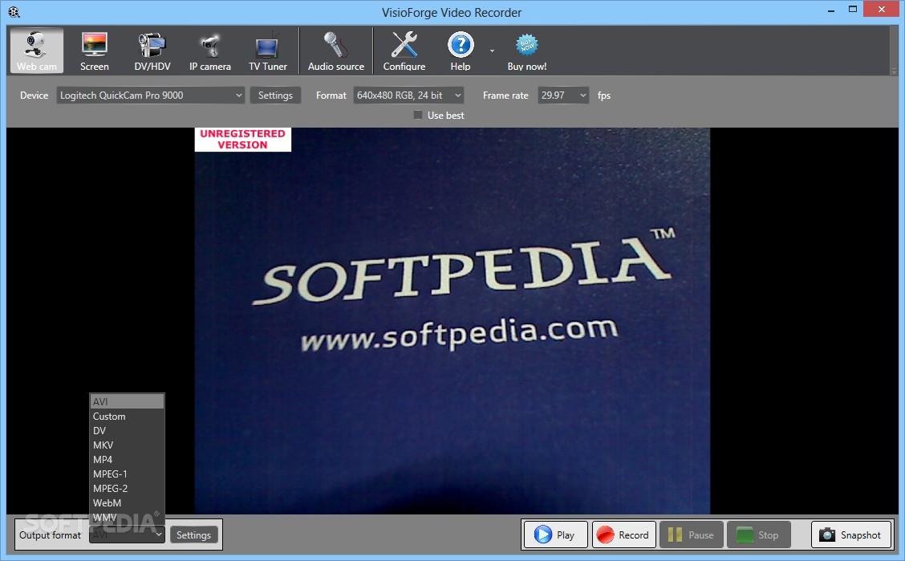Click Settings button next to Device
905x561 pixels.
pyautogui.click(x=275, y=96)
